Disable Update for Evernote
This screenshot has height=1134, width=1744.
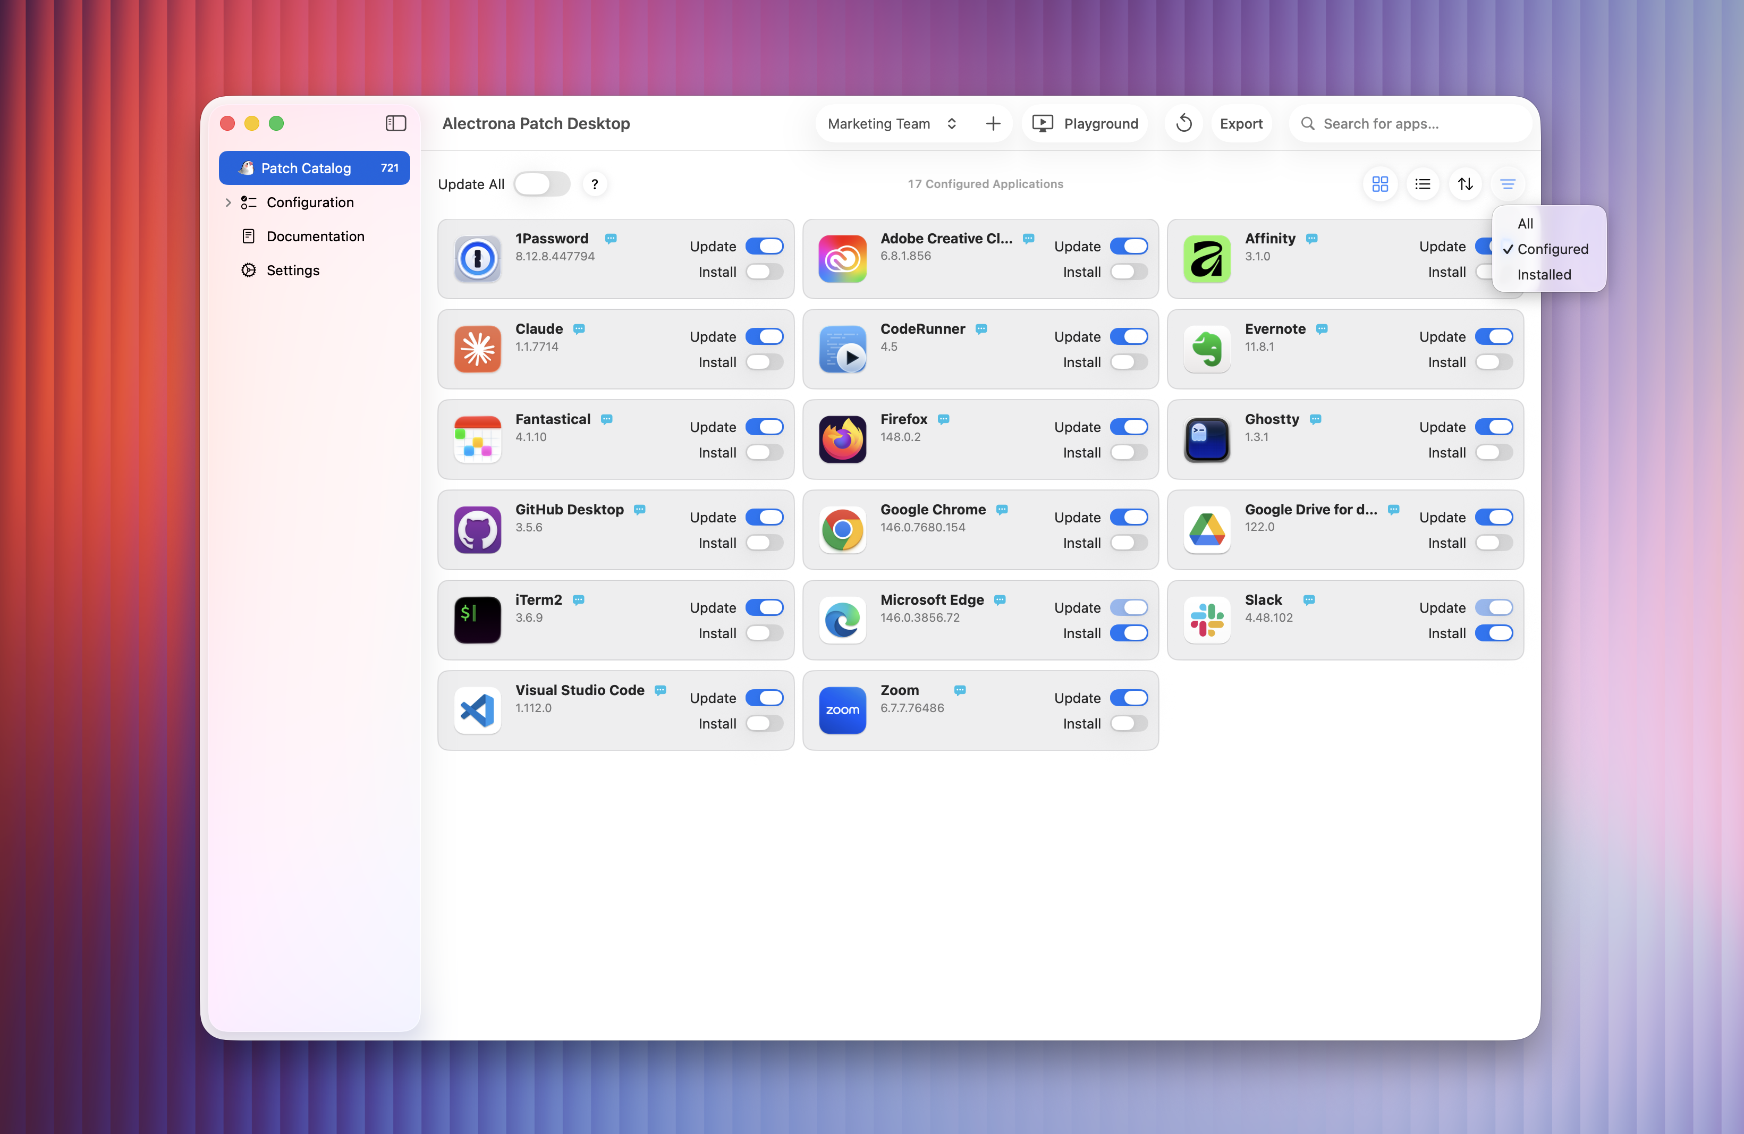click(x=1493, y=336)
